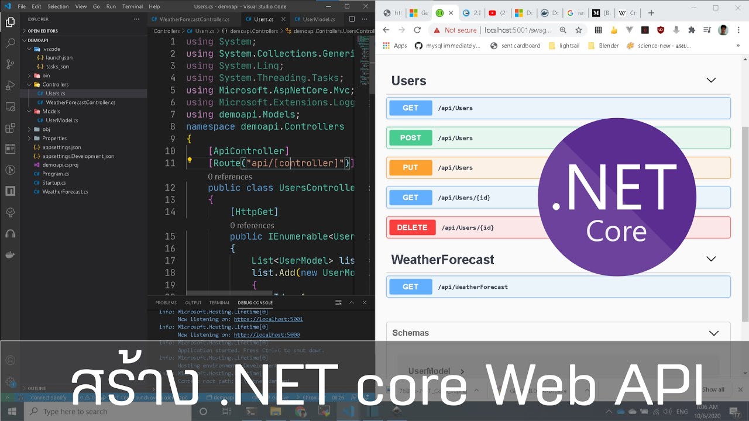This screenshot has height=421, width=749.
Task: Open the Remote Explorer view
Action: pyautogui.click(x=10, y=107)
